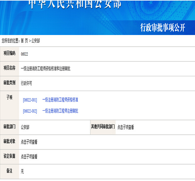Click 点击子项查看 beside 其他共同审批部门

(126, 128)
